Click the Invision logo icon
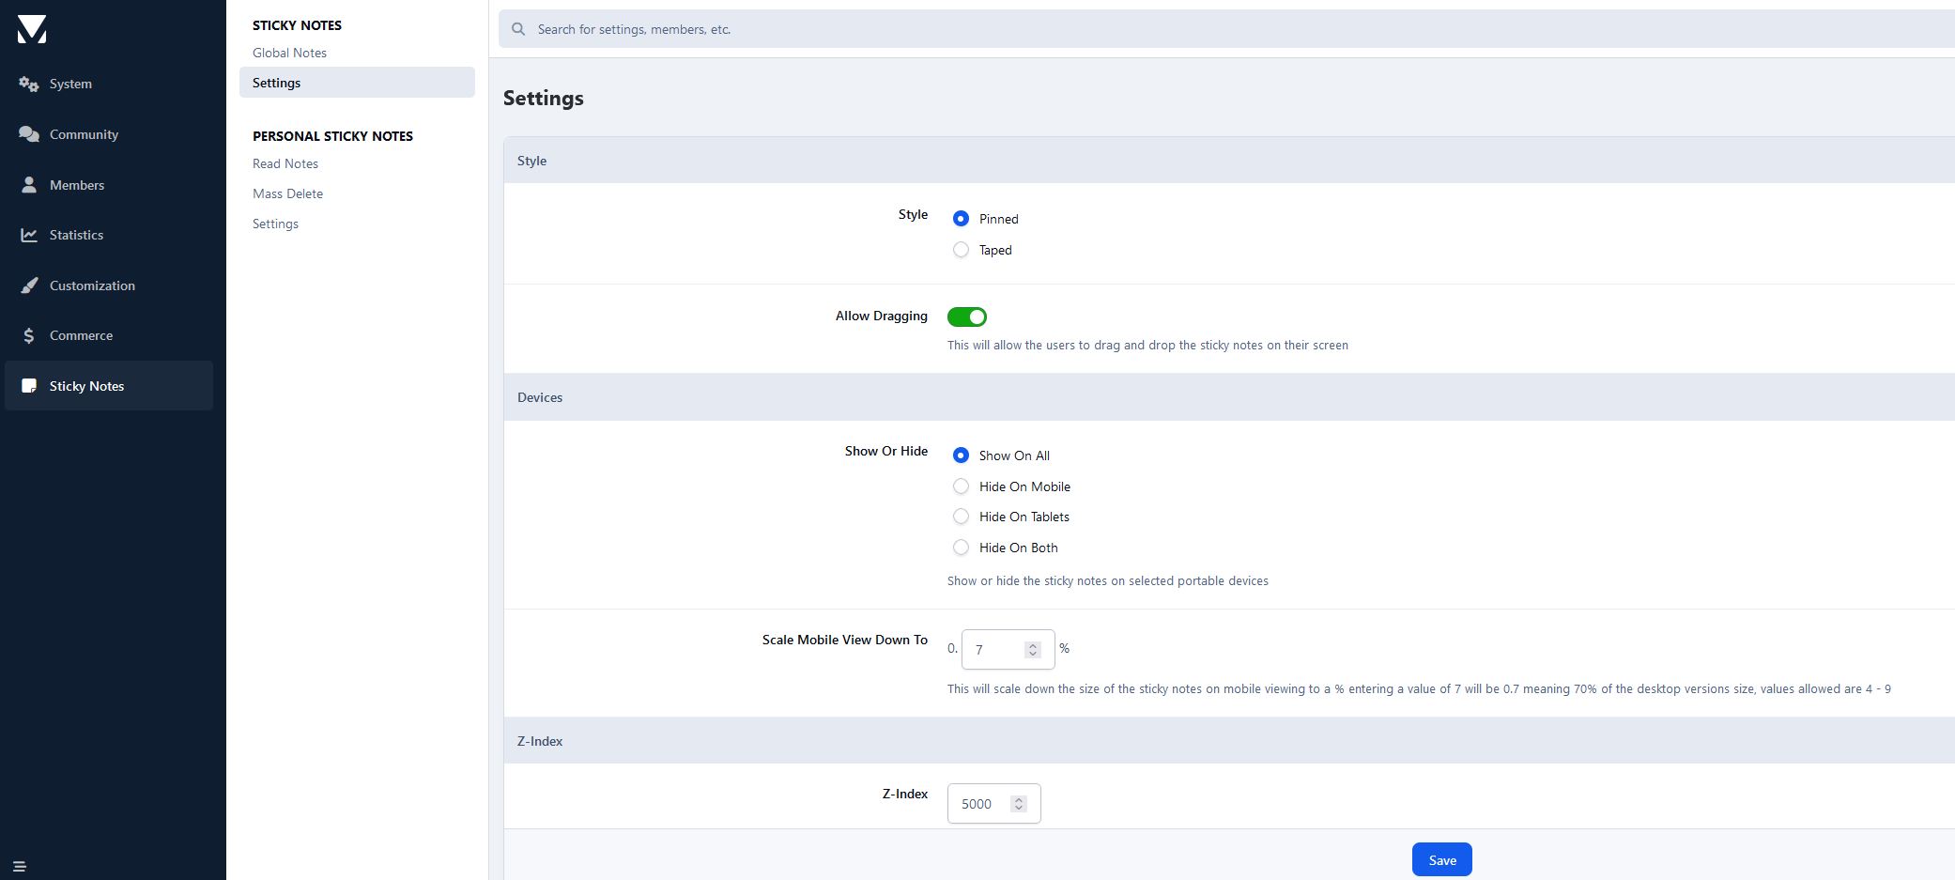 point(32,30)
